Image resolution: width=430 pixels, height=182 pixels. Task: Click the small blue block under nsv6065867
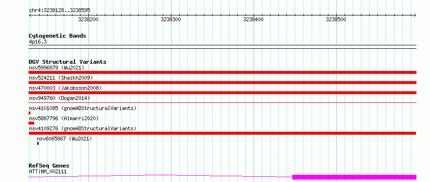click(x=38, y=143)
